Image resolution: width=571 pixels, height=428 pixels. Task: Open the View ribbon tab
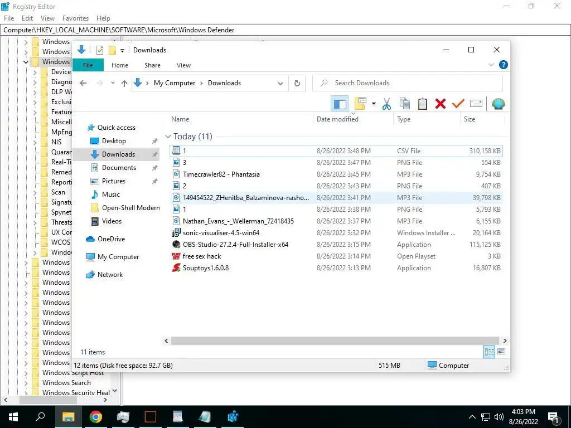click(x=183, y=65)
